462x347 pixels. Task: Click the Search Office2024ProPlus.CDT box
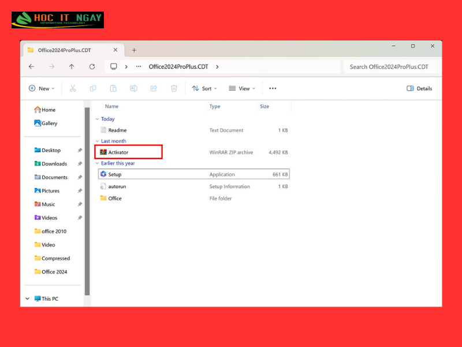tap(393, 67)
